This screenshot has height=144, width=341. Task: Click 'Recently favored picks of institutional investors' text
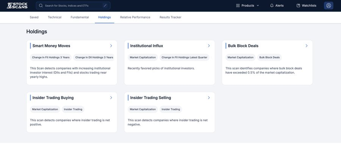click(161, 68)
